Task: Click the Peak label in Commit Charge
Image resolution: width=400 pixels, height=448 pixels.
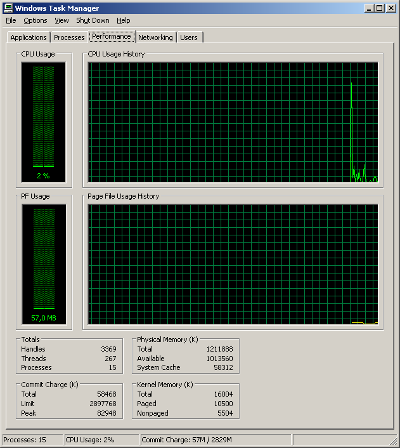Action: pyautogui.click(x=29, y=413)
